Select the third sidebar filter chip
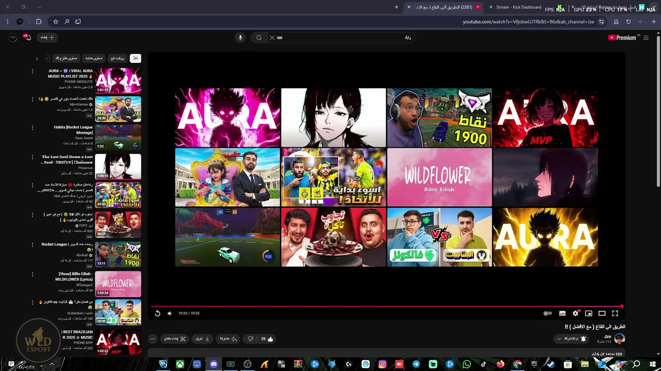 [94, 58]
